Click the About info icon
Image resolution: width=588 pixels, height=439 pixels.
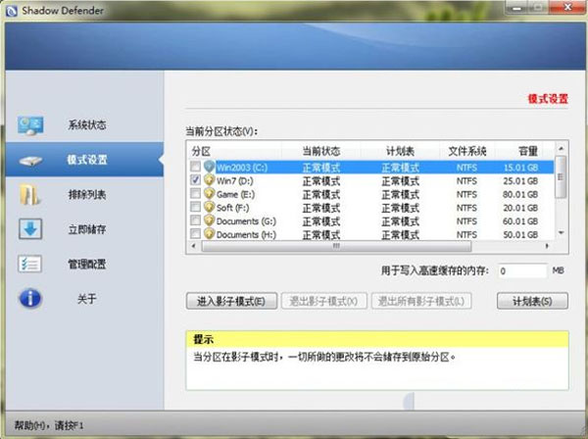(30, 299)
